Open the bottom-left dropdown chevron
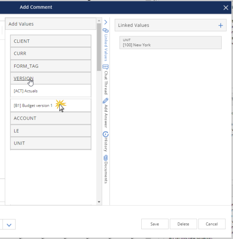Viewport: 233px width, 239px height. pos(9,225)
